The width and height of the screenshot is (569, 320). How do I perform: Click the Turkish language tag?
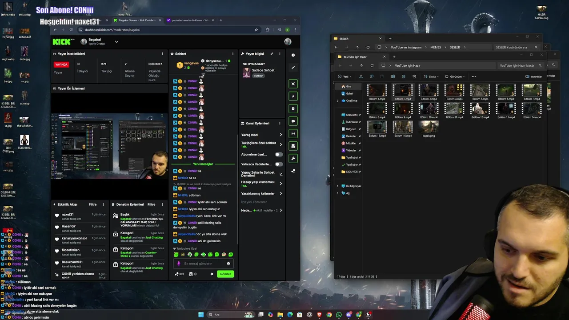[258, 76]
